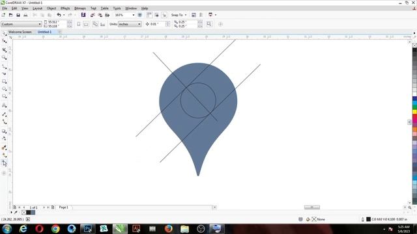Click page dimensions stepper arrows

click(x=70, y=24)
